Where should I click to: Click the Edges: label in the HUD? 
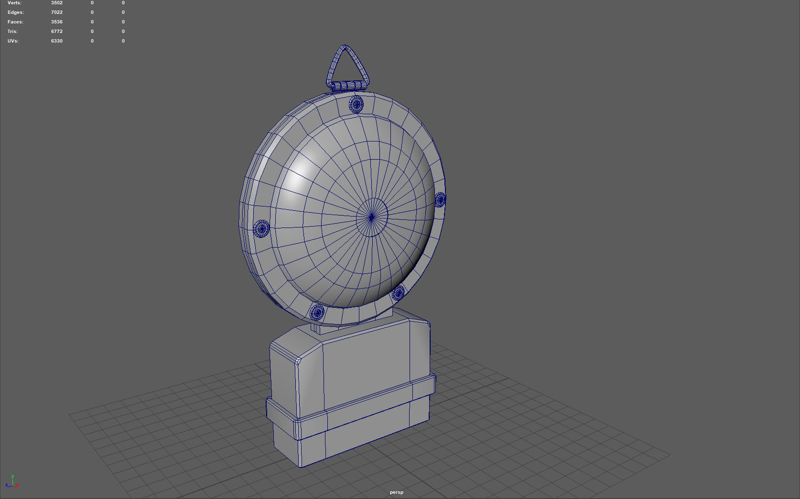tap(16, 12)
